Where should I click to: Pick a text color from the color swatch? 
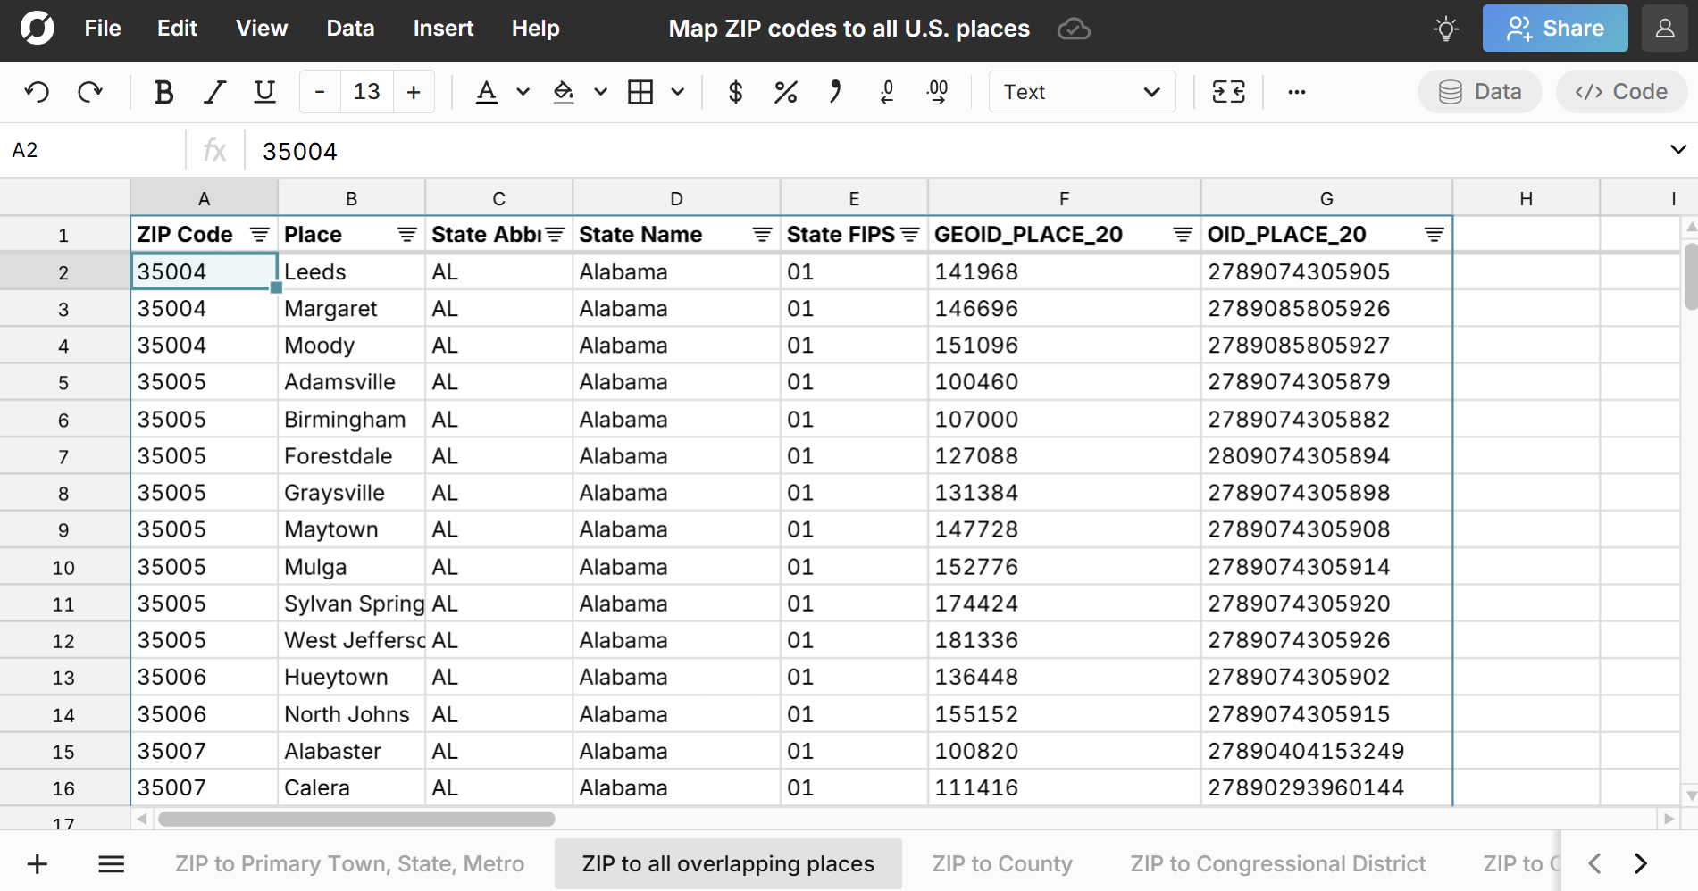(487, 92)
